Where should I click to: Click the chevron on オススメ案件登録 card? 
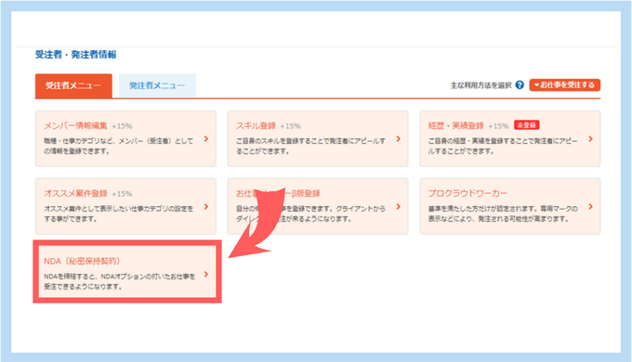206,207
